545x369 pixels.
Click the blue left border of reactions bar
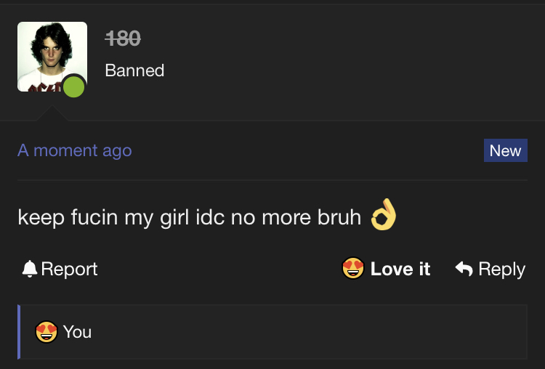click(x=19, y=332)
